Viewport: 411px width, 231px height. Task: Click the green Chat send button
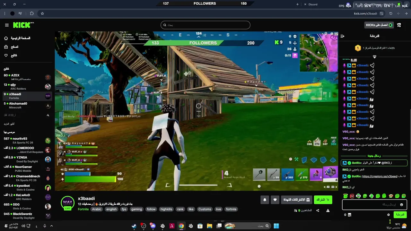pyautogui.click(x=400, y=215)
